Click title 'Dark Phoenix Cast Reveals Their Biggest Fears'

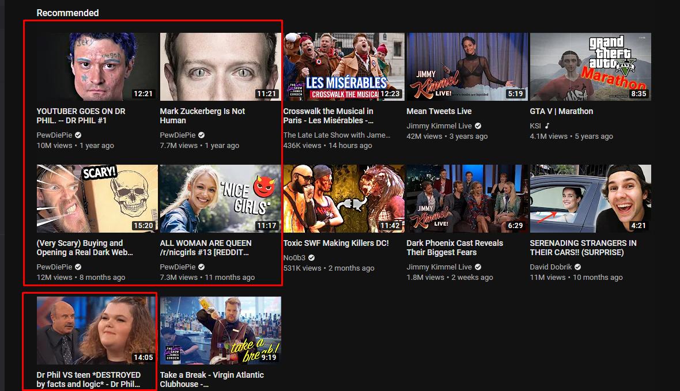[455, 248]
